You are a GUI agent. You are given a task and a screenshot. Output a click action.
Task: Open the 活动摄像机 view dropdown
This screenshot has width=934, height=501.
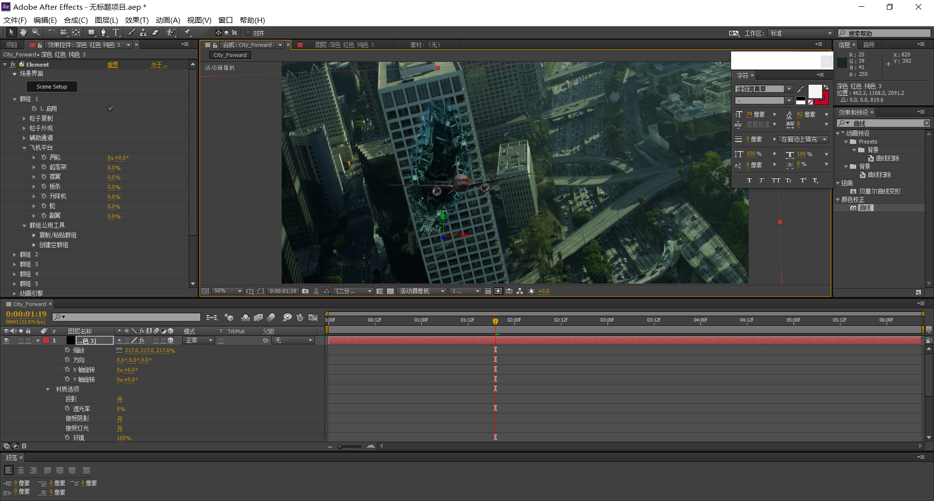pos(421,291)
